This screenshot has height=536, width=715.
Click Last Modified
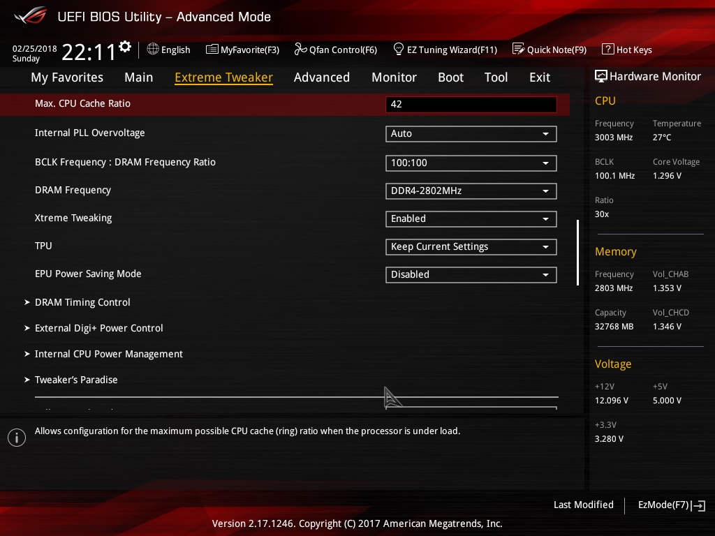[x=584, y=505]
